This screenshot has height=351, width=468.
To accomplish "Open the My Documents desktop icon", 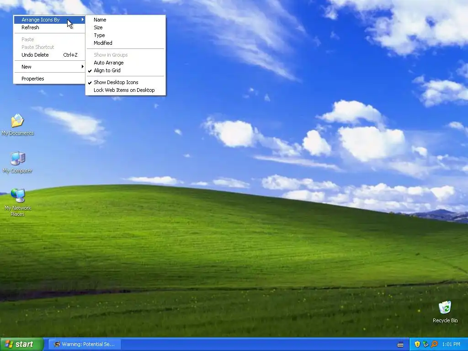I will click(x=17, y=124).
